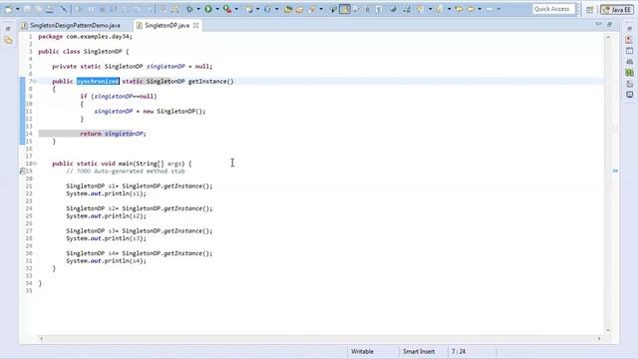Collapse the getInstance method fold at line 7
This screenshot has height=359, width=638.
point(35,82)
